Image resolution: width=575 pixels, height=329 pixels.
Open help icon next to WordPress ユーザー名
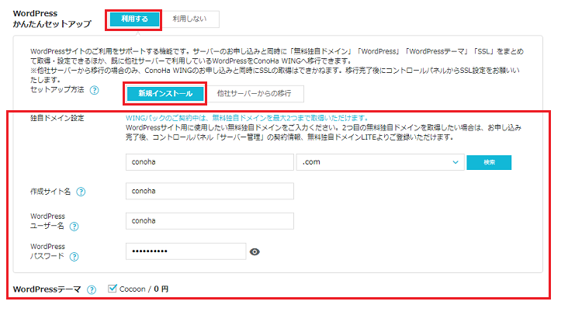tap(74, 227)
